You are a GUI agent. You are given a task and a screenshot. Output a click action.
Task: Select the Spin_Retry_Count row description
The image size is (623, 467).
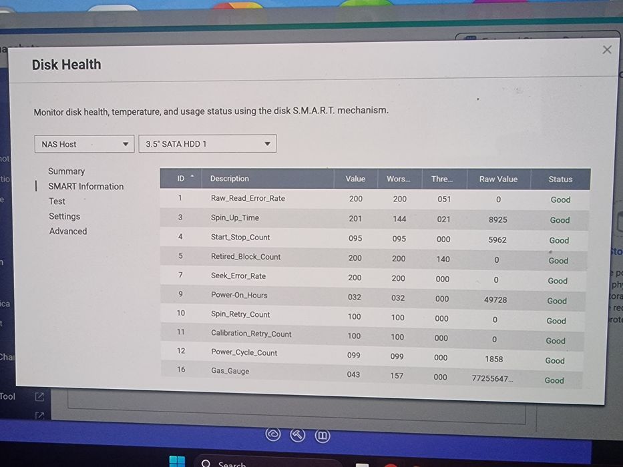click(x=240, y=314)
